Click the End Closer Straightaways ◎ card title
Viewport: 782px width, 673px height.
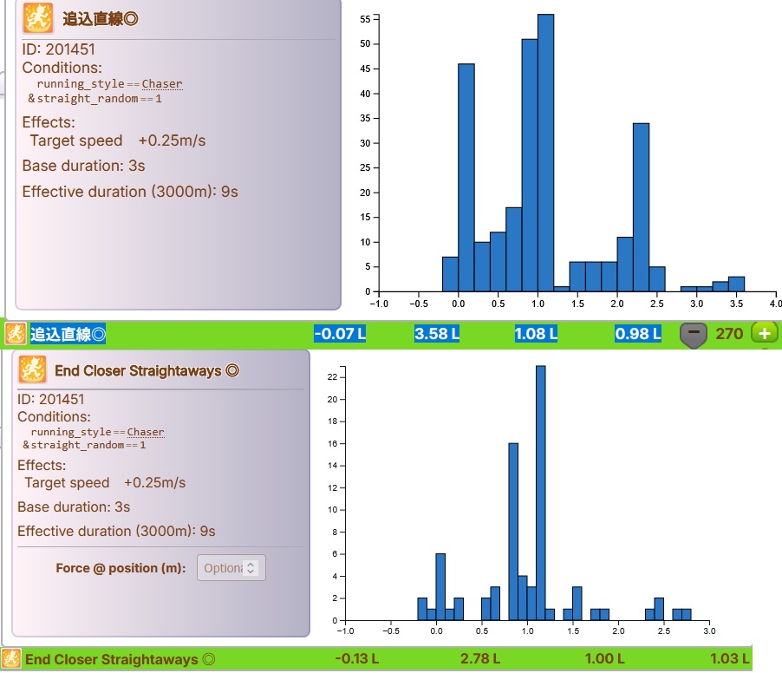click(147, 370)
